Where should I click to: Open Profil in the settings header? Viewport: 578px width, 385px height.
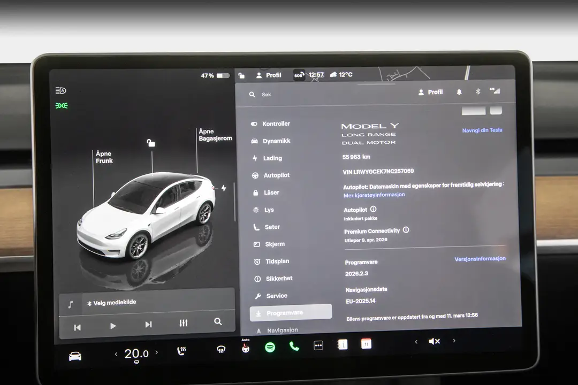click(x=430, y=92)
